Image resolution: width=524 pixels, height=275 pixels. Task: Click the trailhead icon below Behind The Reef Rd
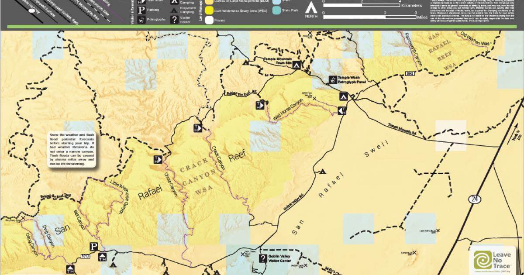click(259, 105)
